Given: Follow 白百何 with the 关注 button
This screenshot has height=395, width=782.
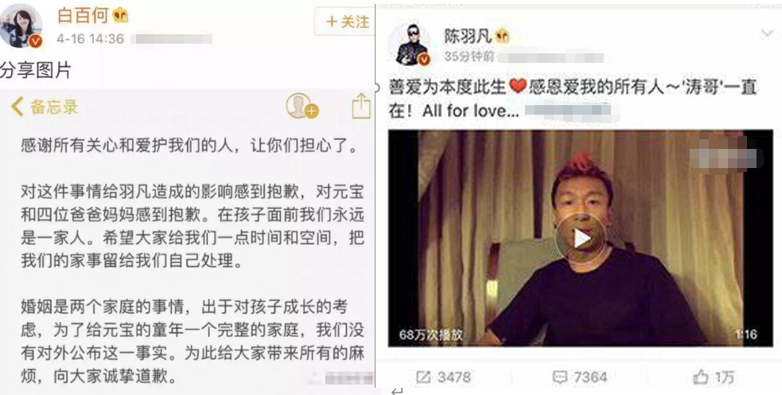Looking at the screenshot, I should point(346,22).
